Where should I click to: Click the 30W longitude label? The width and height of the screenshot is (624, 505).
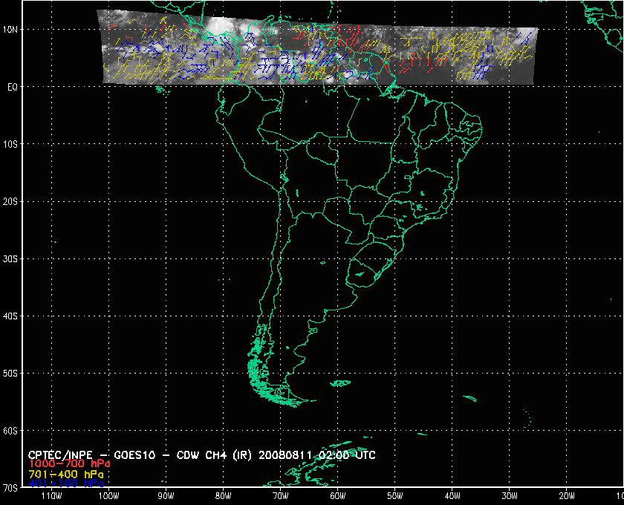(510, 496)
